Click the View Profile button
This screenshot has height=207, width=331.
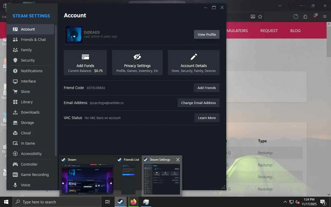tap(207, 34)
